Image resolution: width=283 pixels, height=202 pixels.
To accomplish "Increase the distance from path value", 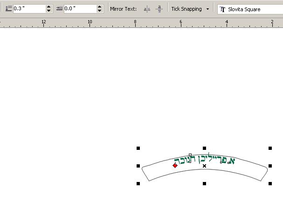I will 49,7.
